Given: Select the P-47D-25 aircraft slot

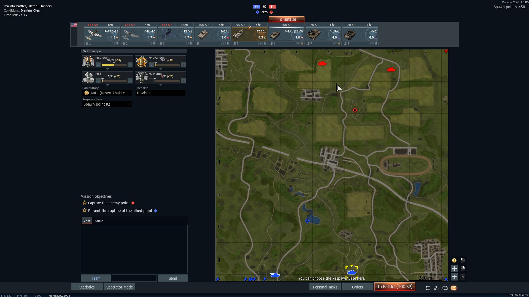Looking at the screenshot, I should [x=102, y=34].
